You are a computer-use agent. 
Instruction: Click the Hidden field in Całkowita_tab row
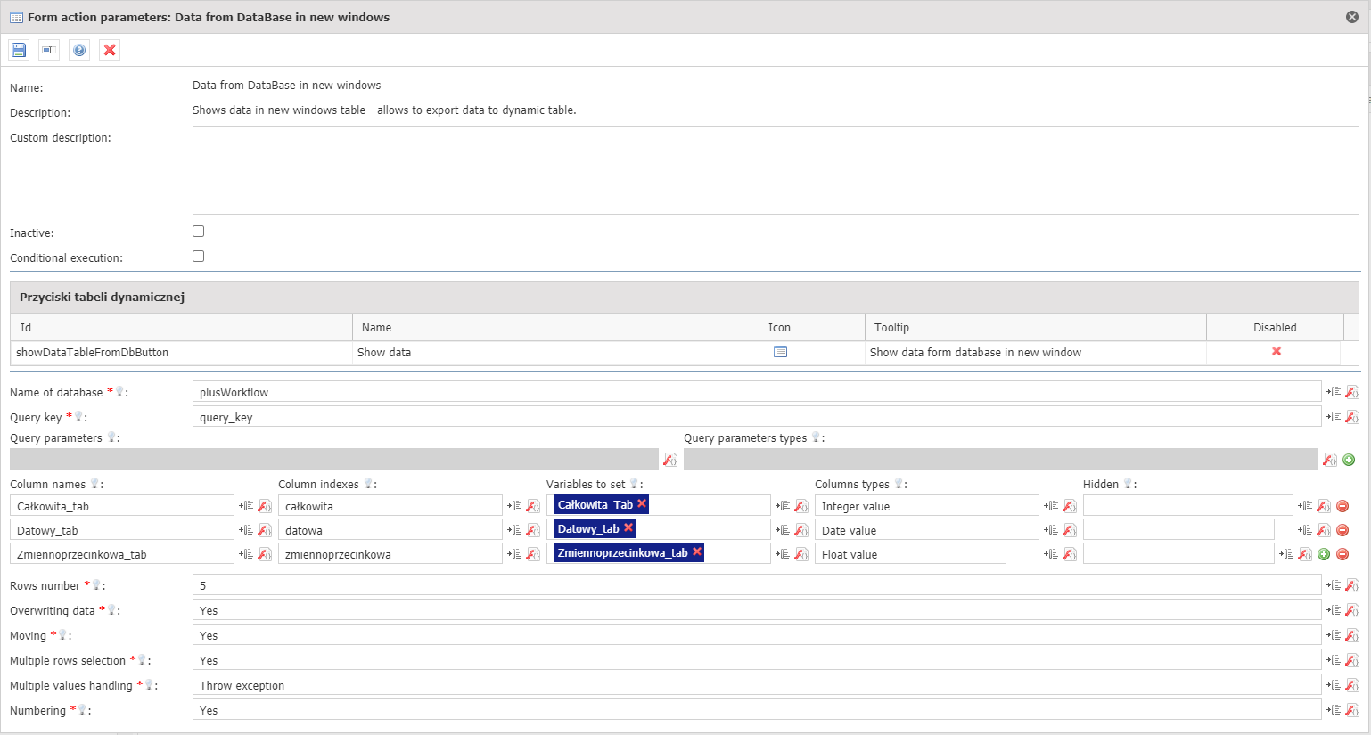pyautogui.click(x=1187, y=506)
